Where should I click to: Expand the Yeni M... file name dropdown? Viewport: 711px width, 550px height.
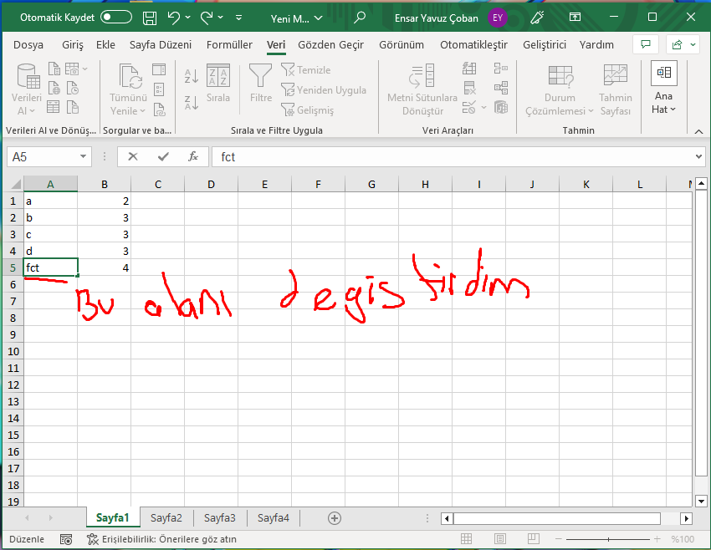point(319,18)
